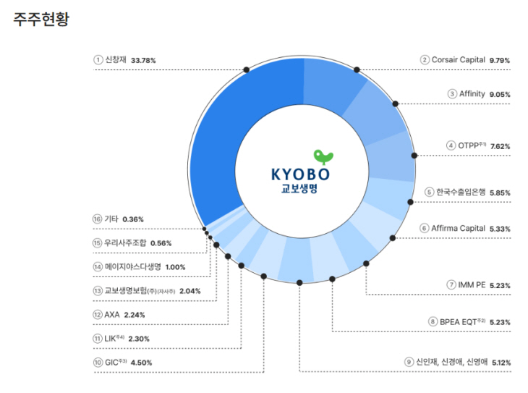Click the circled number 7 beside IMM PE

pyautogui.click(x=451, y=285)
